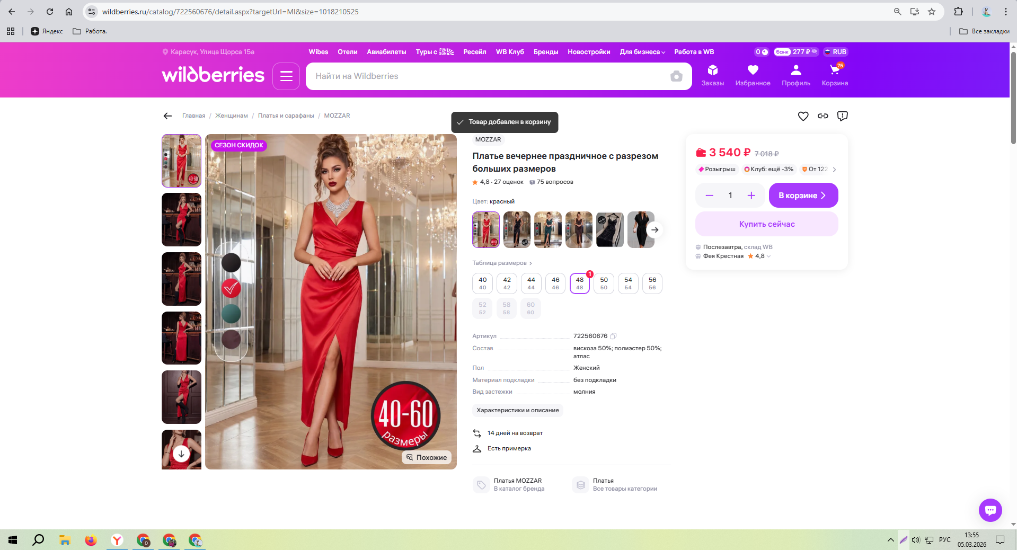Expand seller Фея Крестная rating details
This screenshot has width=1017, height=550.
click(768, 256)
